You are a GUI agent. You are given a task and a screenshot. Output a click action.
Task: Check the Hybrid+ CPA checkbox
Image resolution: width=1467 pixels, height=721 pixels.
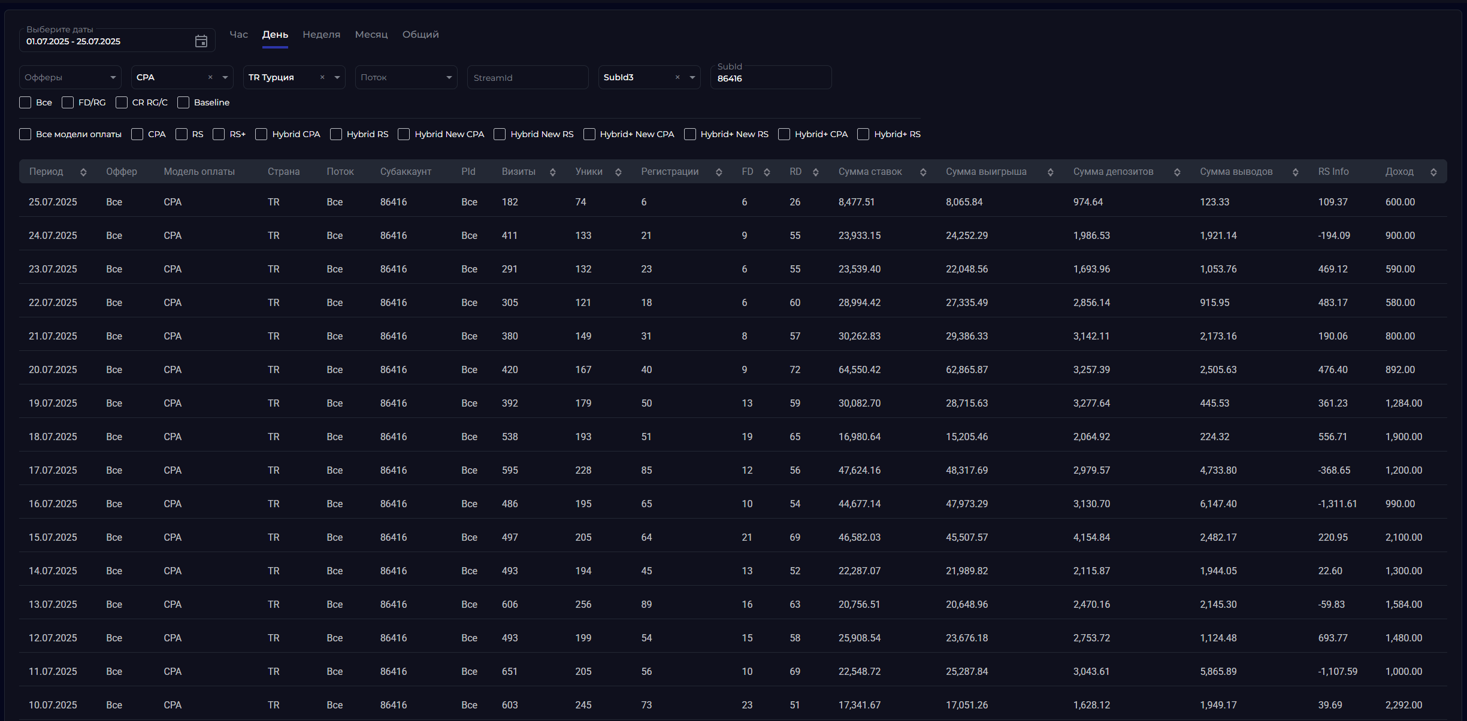click(x=784, y=134)
